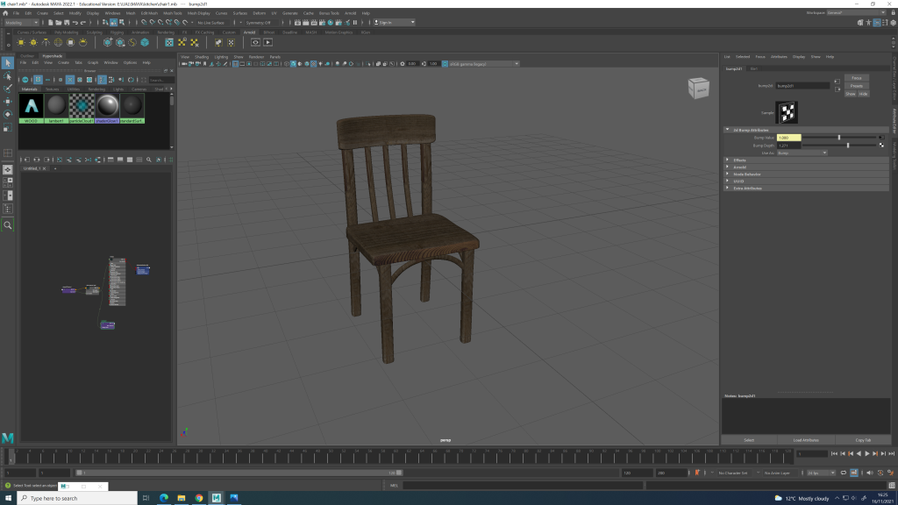898x505 pixels.
Task: Select the arrow Select tool in the left toolbox
Action: point(7,63)
